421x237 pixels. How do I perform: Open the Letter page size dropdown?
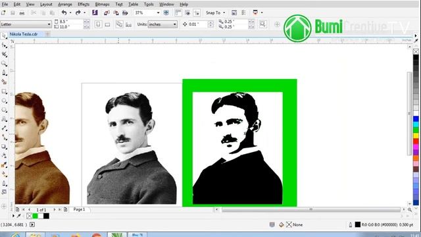[x=49, y=24]
